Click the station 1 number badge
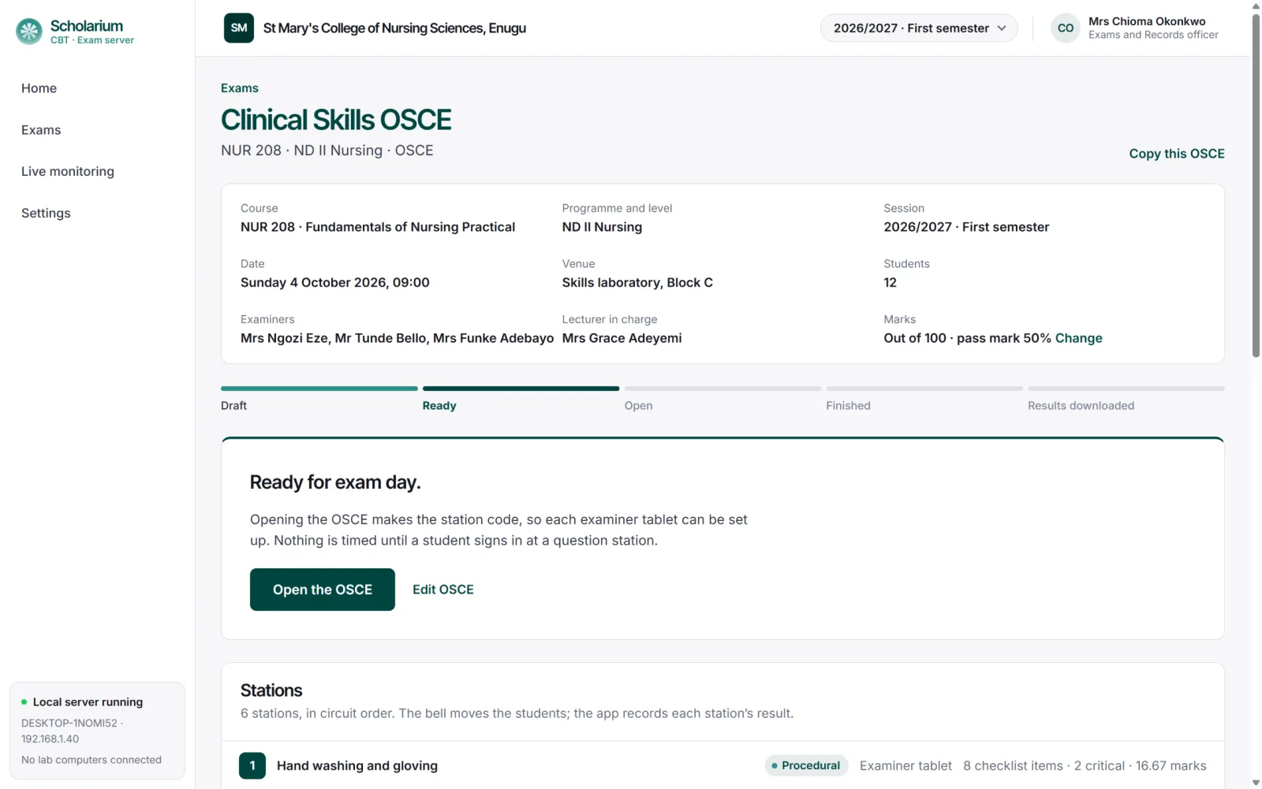This screenshot has height=789, width=1262. pos(252,765)
